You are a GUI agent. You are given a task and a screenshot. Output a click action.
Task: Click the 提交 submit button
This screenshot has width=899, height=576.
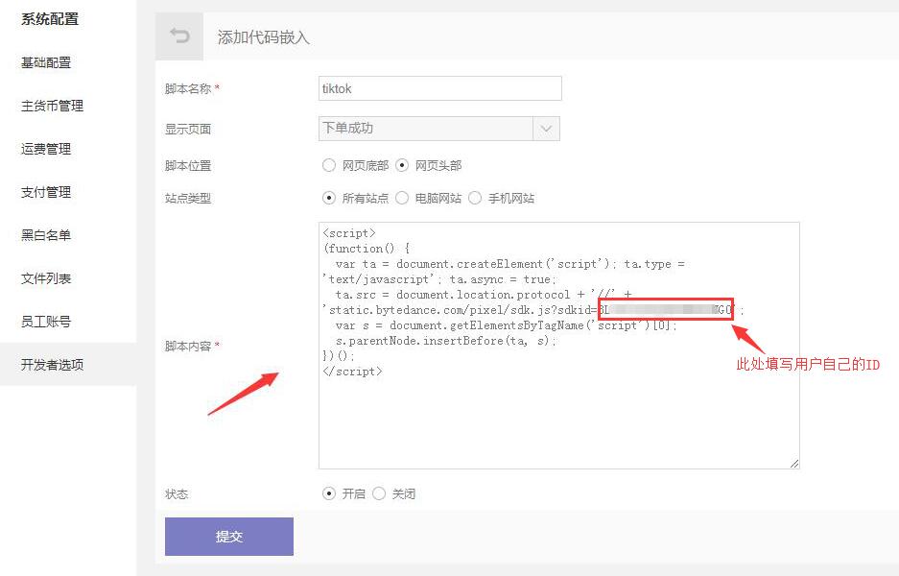pyautogui.click(x=229, y=537)
